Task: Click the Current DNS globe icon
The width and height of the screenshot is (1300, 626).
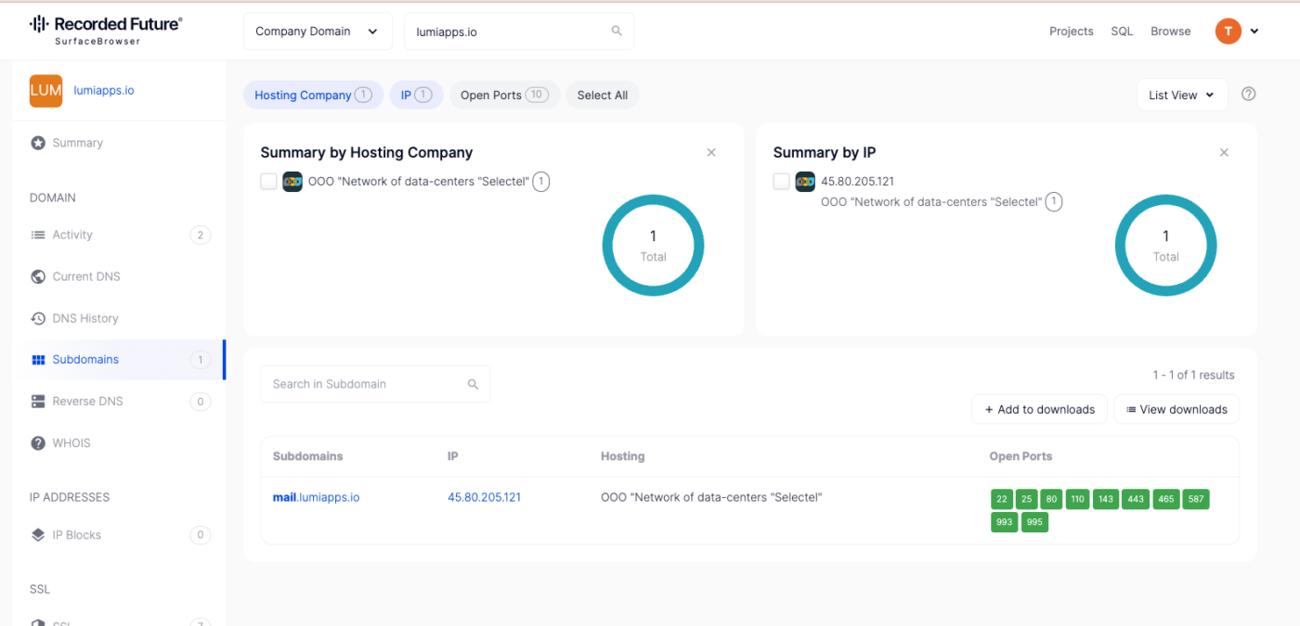Action: [38, 276]
